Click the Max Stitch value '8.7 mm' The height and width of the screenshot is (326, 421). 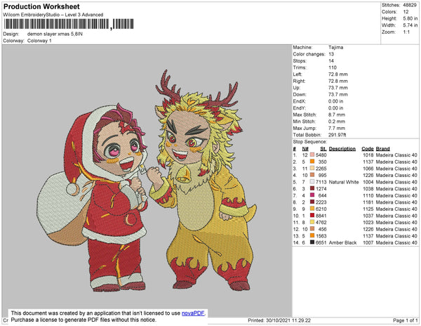(x=337, y=115)
